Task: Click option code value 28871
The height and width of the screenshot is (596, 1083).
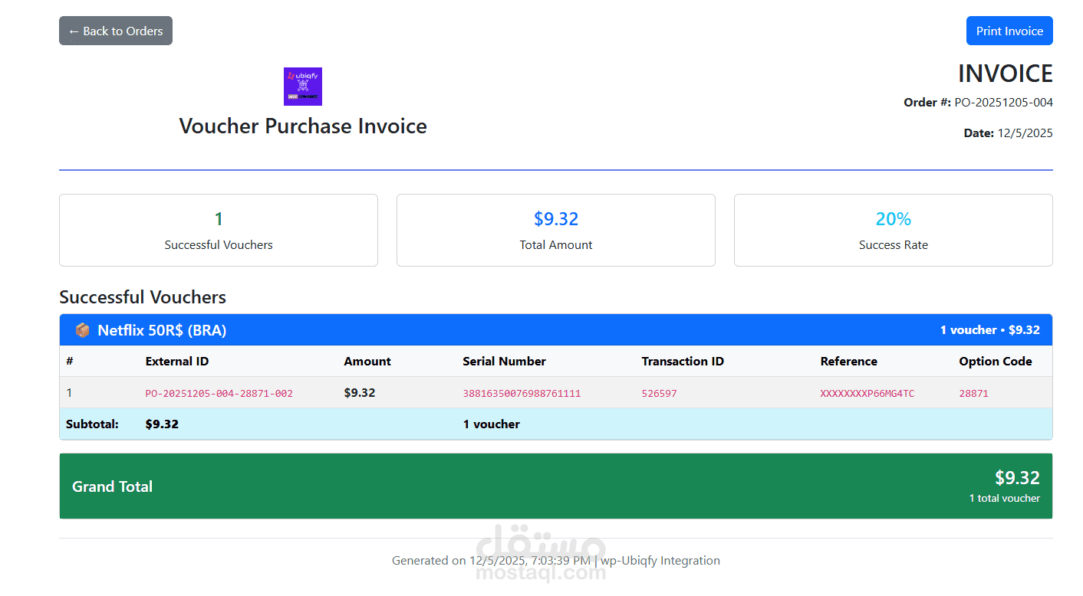Action: [974, 394]
